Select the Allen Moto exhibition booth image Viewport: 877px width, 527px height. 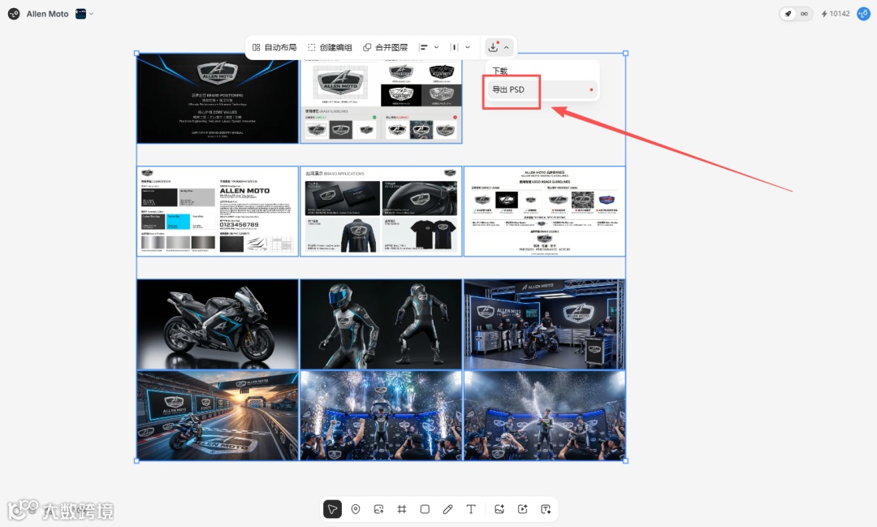544,325
